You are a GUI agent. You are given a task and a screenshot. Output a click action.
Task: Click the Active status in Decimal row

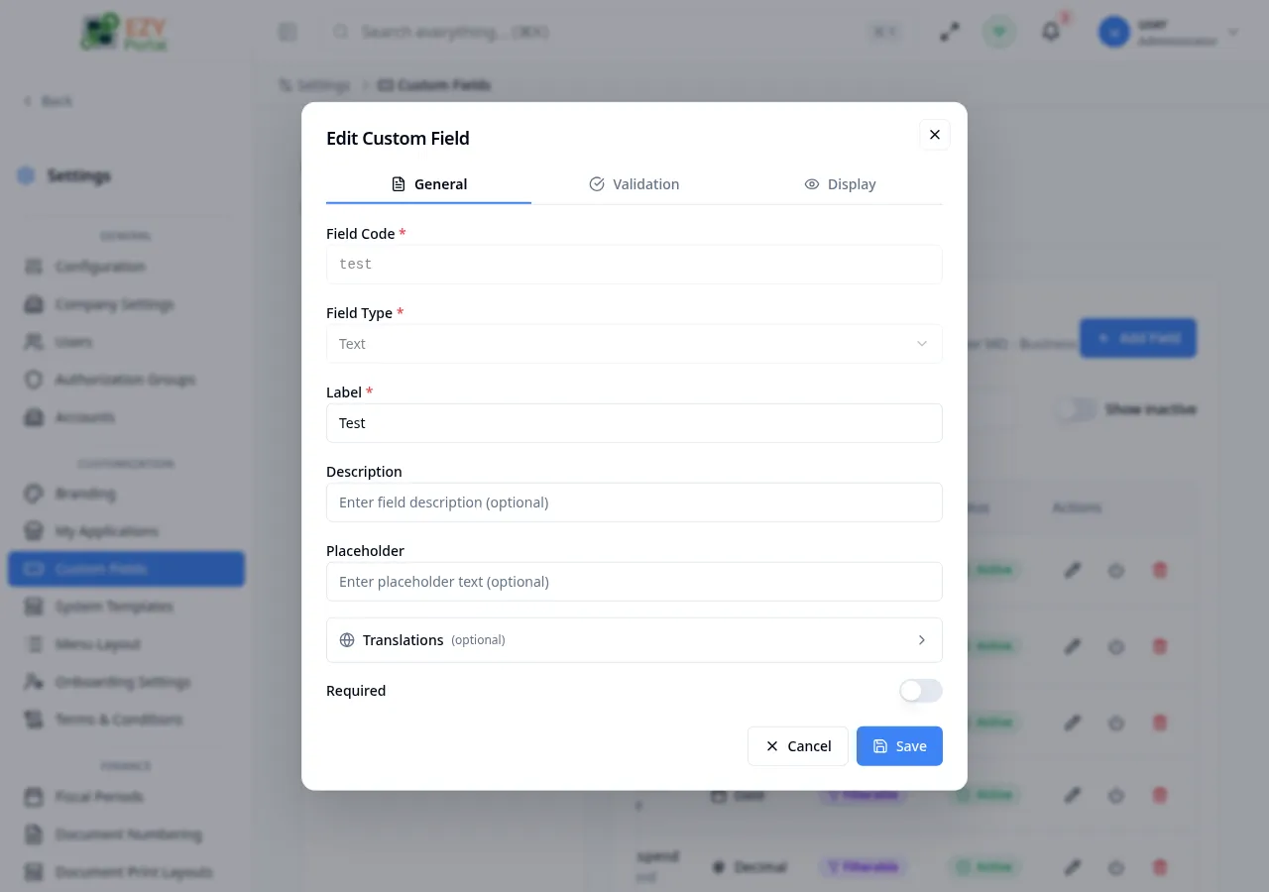click(984, 867)
